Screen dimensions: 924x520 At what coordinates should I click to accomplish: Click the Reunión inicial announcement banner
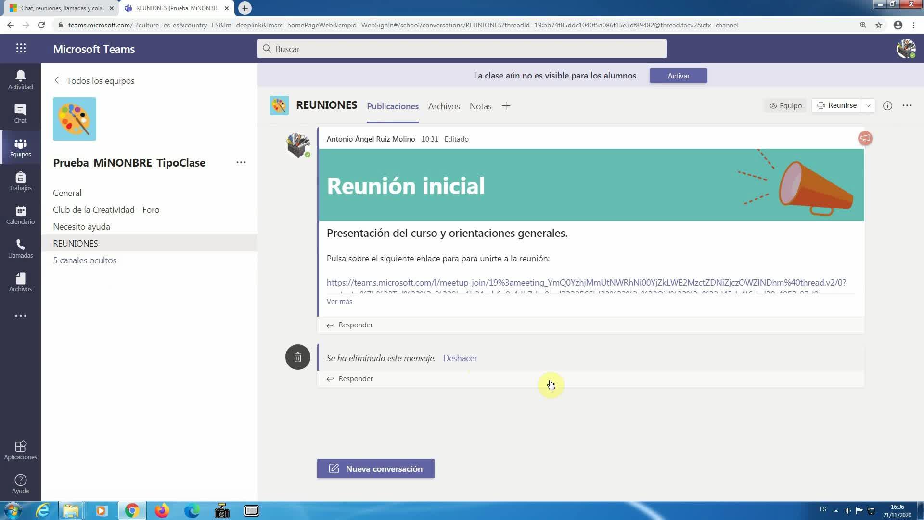point(591,185)
